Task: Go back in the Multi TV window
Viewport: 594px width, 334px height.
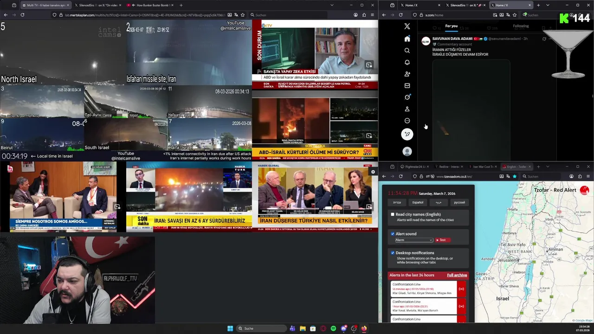Action: (x=6, y=15)
